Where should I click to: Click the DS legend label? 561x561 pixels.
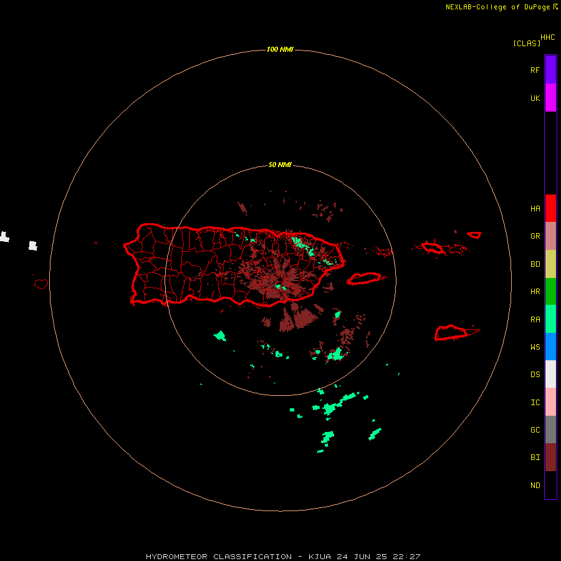535,375
